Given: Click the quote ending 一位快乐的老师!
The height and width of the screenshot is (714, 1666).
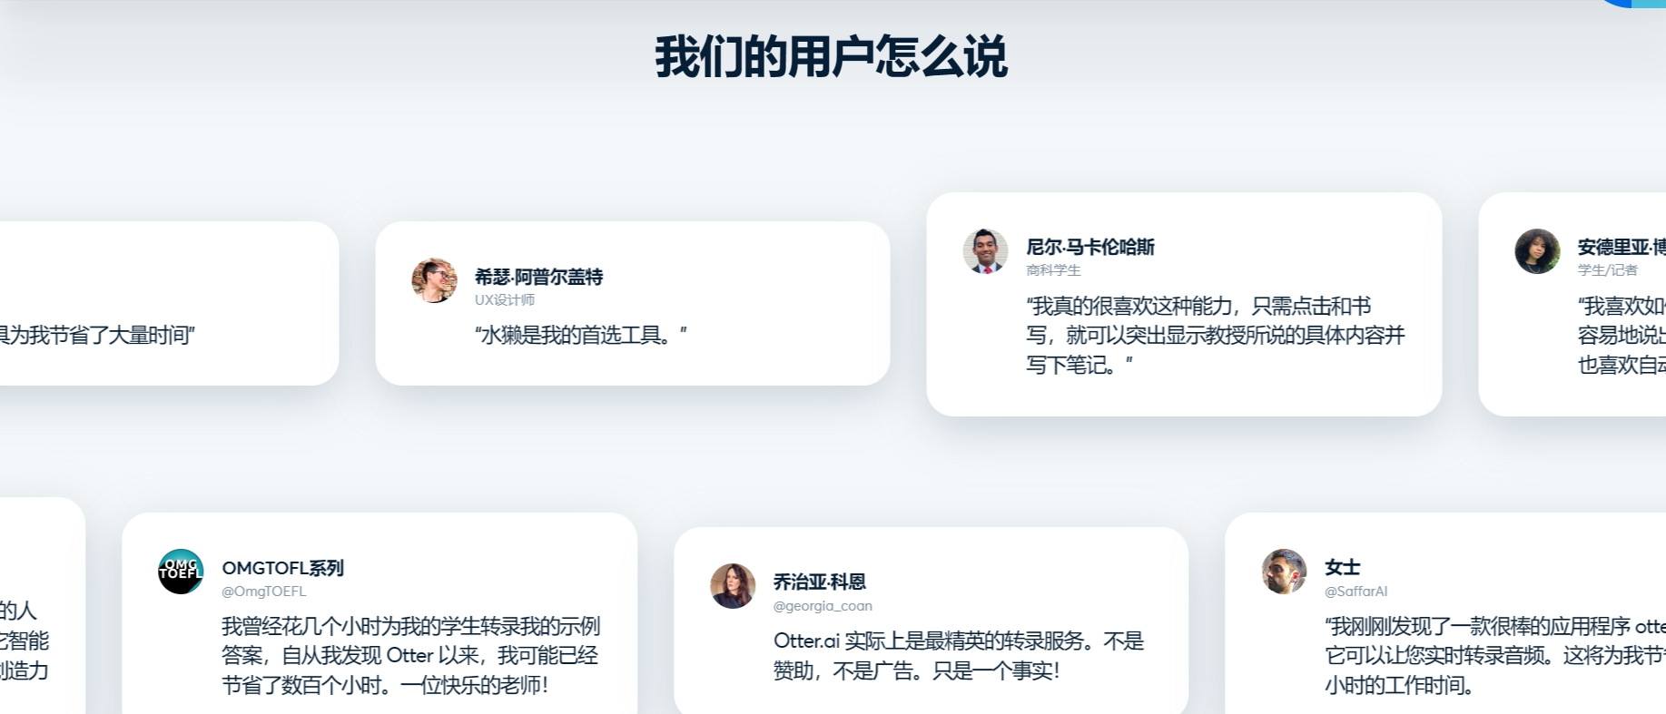Looking at the screenshot, I should [410, 656].
